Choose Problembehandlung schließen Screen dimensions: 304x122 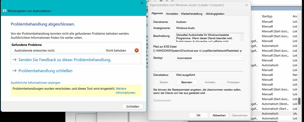[x=45, y=71]
